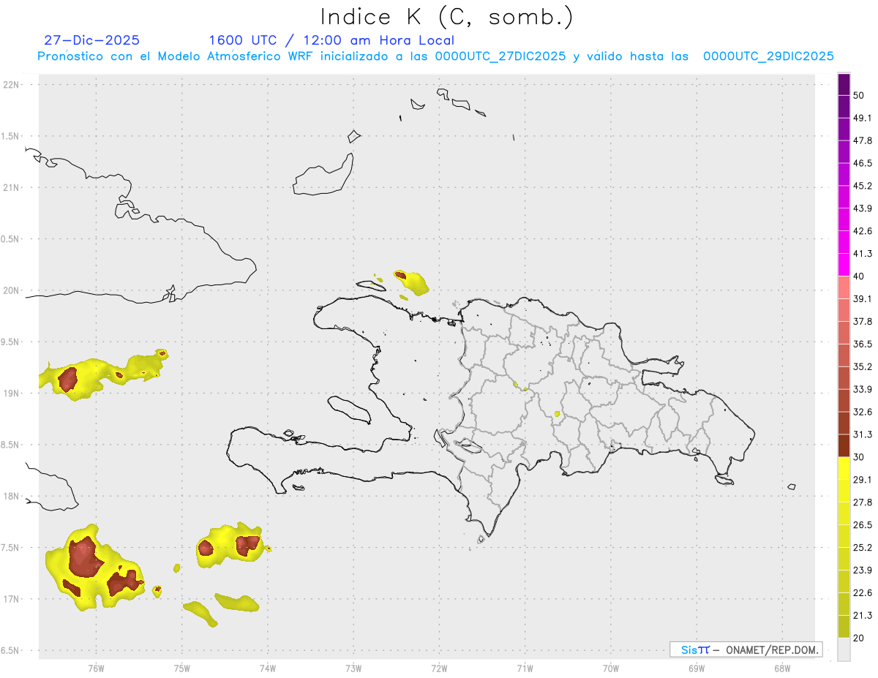
Task: Click the longitude label "74W"
Action: (268, 668)
